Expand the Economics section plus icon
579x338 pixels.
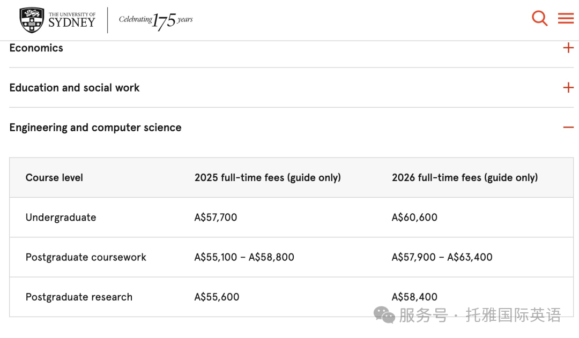[568, 48]
